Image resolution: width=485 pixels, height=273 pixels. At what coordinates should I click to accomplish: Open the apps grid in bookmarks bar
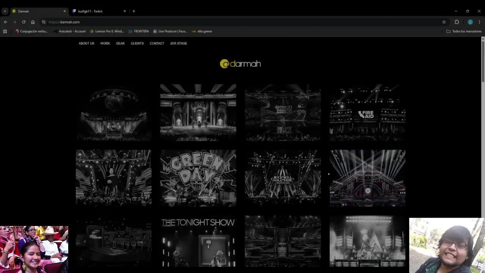[5, 31]
